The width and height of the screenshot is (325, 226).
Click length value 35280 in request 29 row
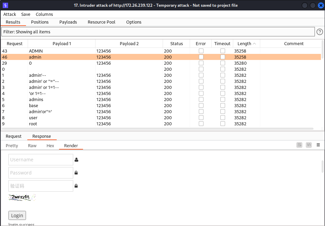tap(240, 63)
